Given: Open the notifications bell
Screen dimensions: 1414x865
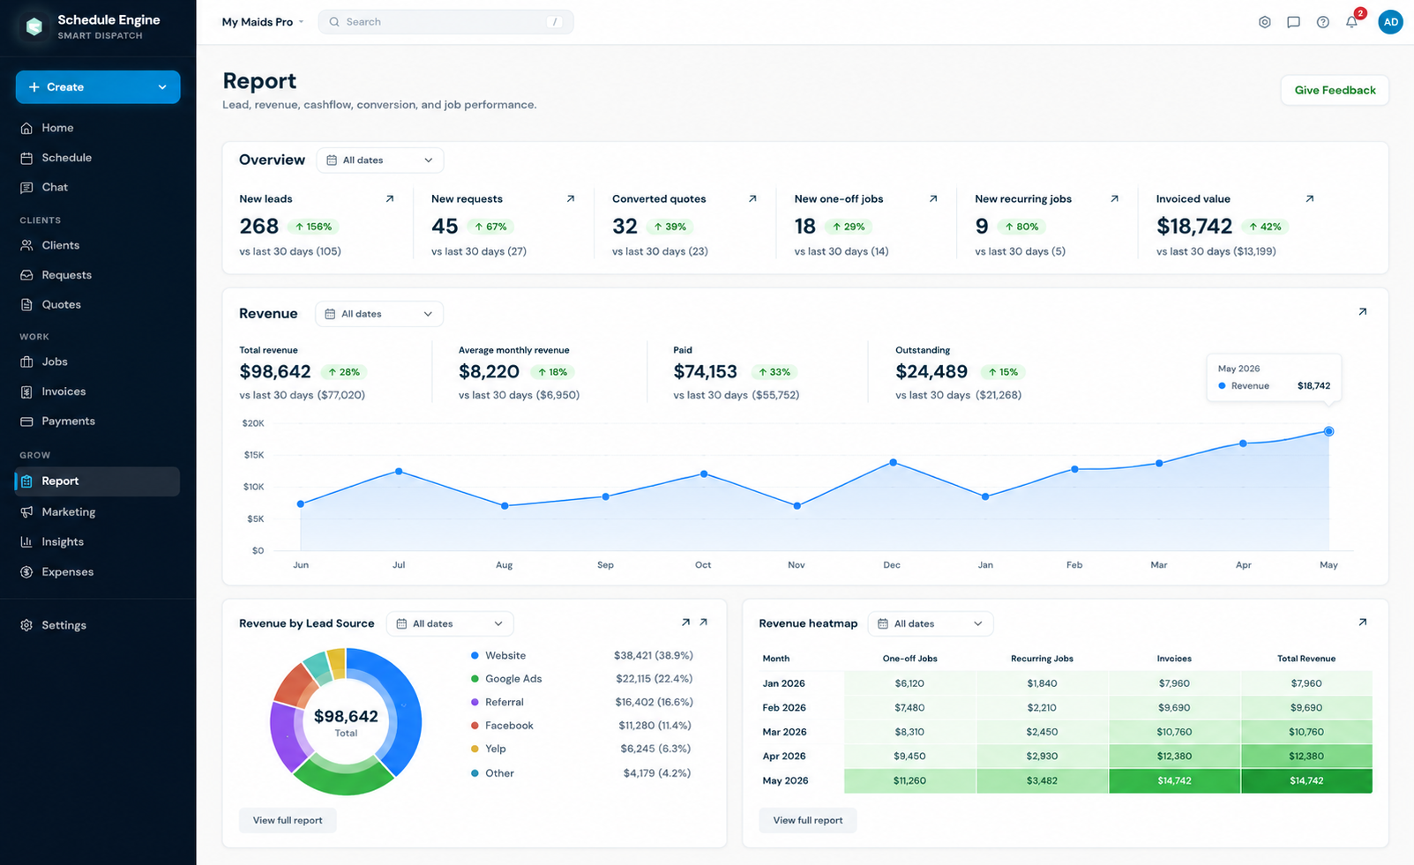Looking at the screenshot, I should pos(1351,22).
